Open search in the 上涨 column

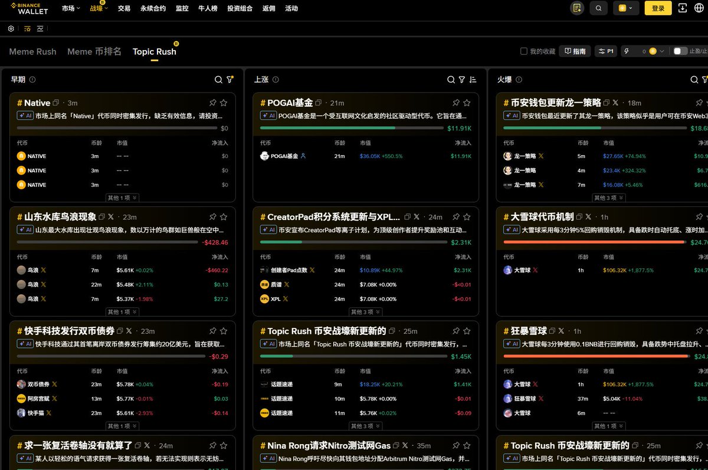[x=451, y=80]
